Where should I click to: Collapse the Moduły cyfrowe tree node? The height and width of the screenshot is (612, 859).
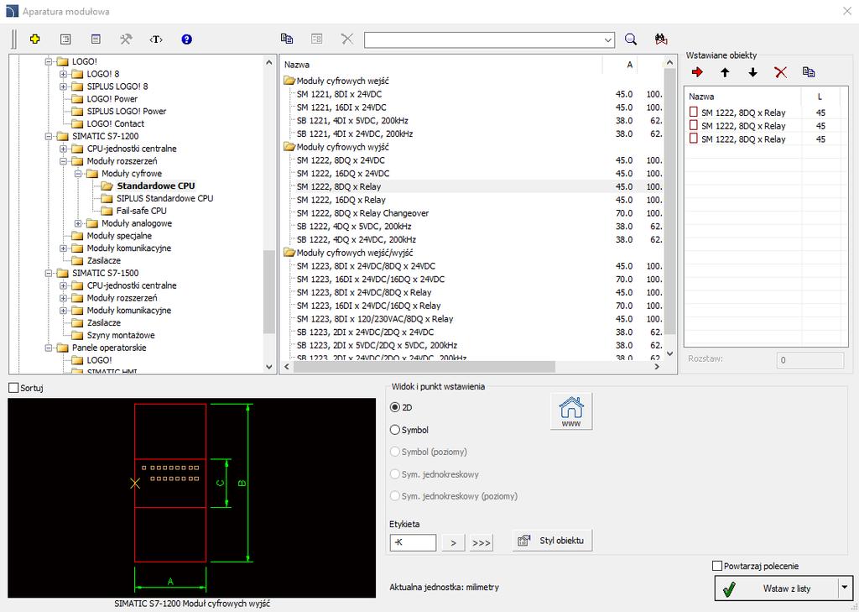[78, 173]
